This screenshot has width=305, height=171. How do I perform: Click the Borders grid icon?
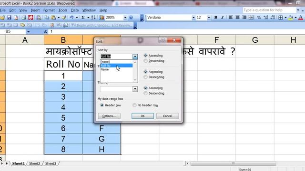point(281,18)
